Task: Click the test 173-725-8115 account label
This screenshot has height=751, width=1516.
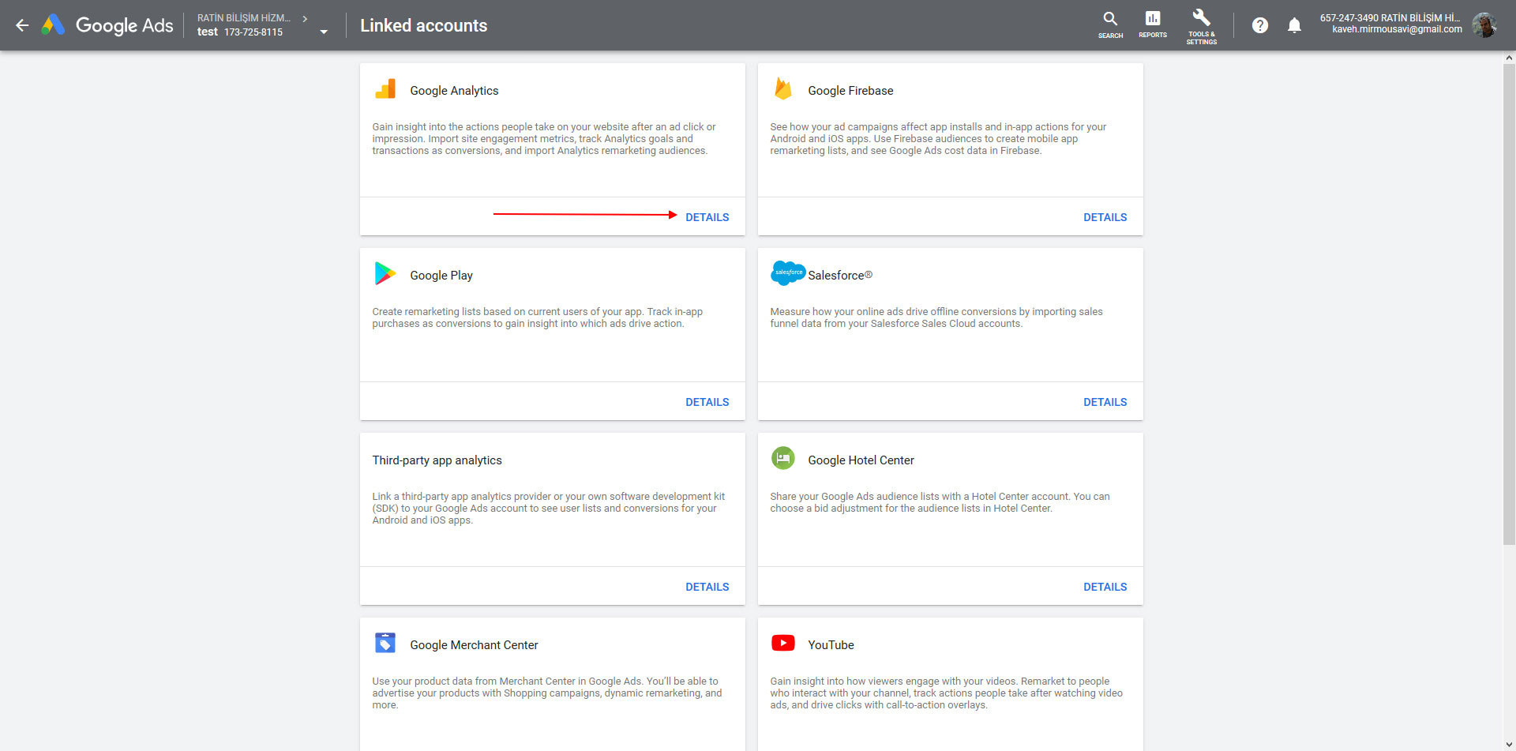Action: pyautogui.click(x=240, y=32)
